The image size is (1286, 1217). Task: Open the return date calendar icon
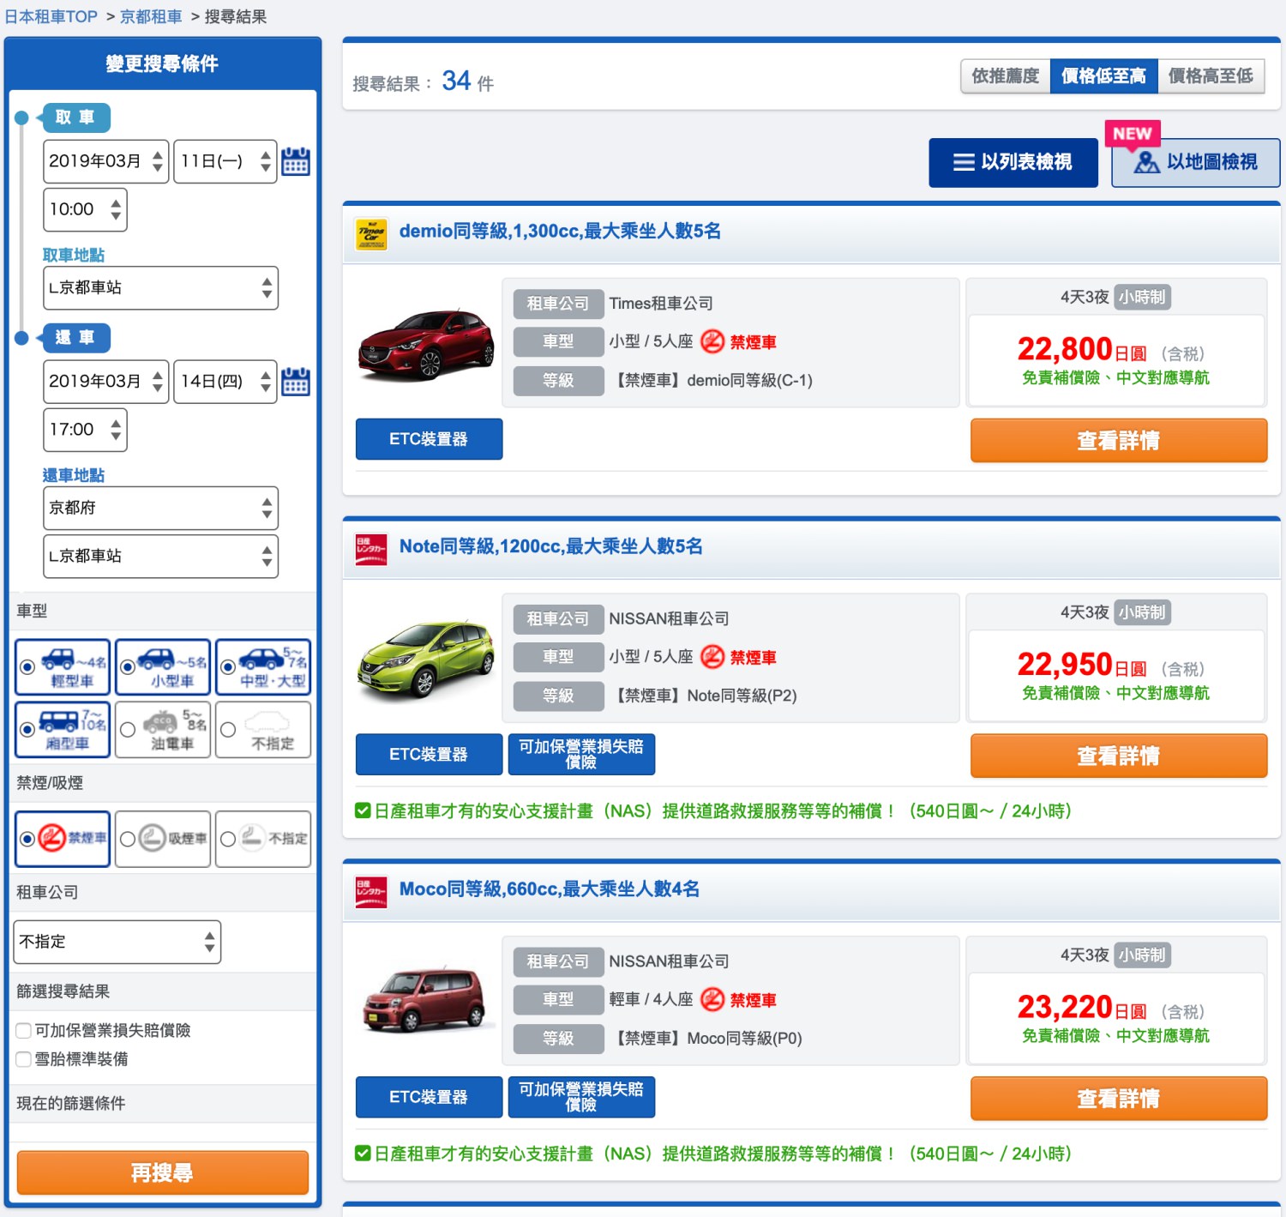tap(296, 382)
